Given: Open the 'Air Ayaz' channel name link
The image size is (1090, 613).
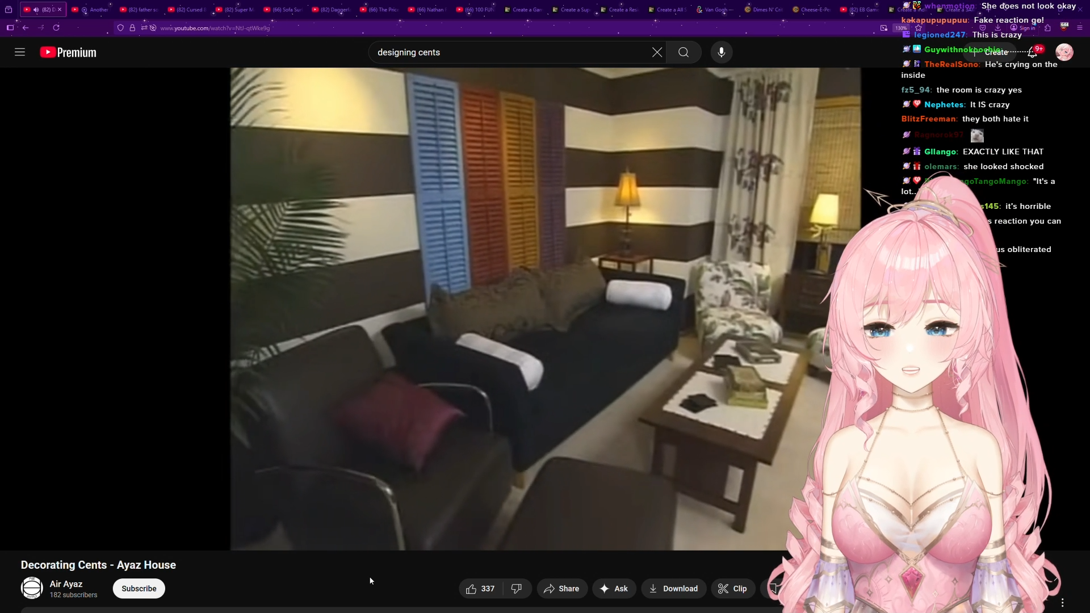Looking at the screenshot, I should 66,584.
